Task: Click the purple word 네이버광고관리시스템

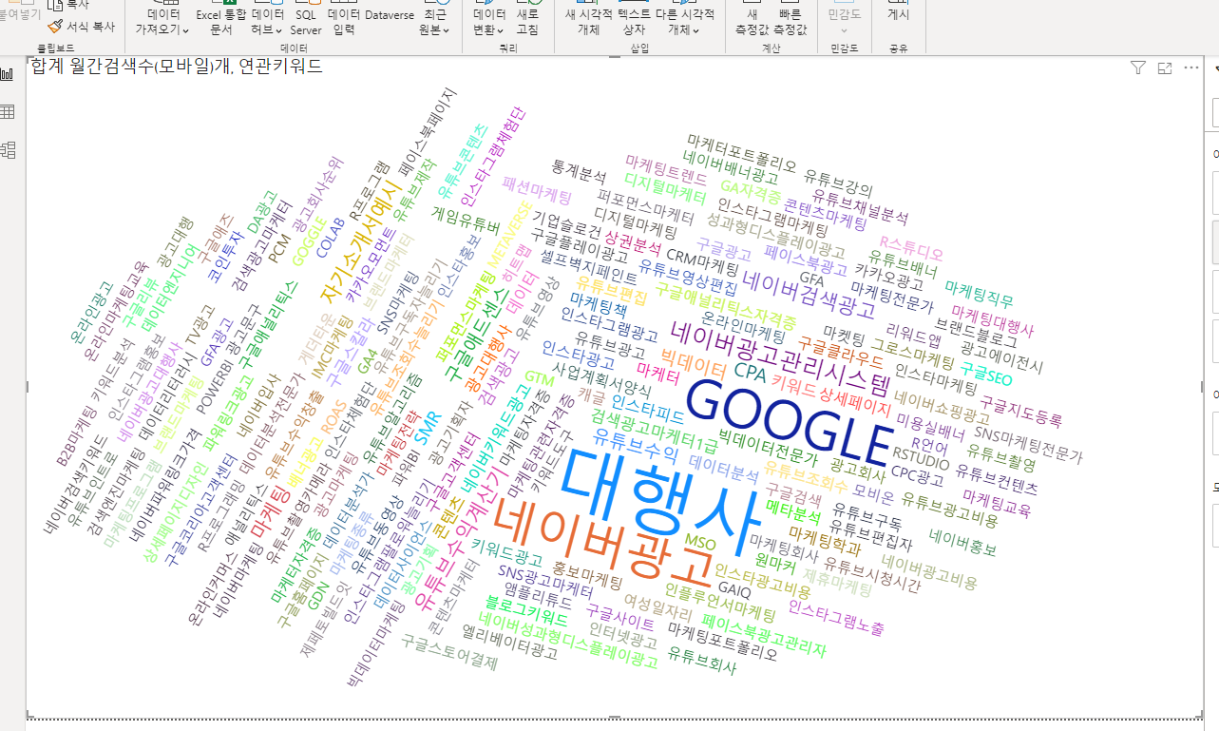Action: (x=779, y=358)
